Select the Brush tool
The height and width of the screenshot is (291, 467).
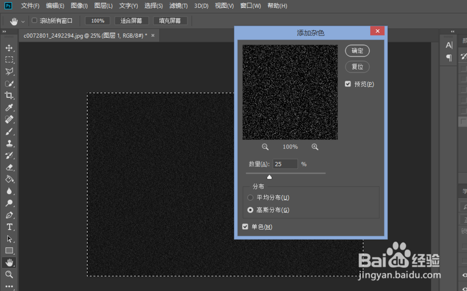point(9,131)
